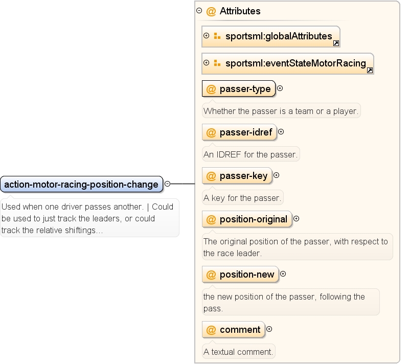Collapse the Attributes group
This screenshot has height=364, width=409.
point(199,11)
